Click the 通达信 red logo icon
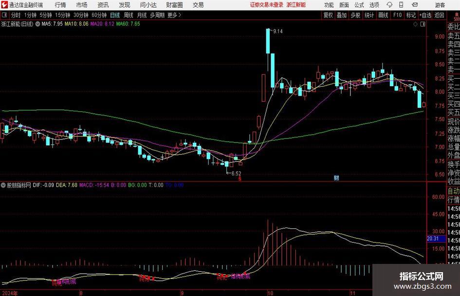The image size is (460, 296). tap(4, 5)
